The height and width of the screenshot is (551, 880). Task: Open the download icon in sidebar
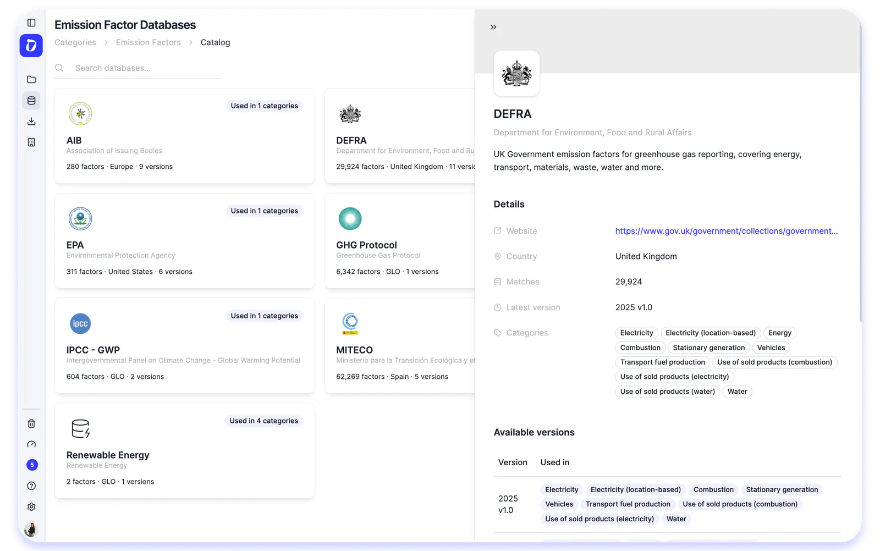[31, 122]
